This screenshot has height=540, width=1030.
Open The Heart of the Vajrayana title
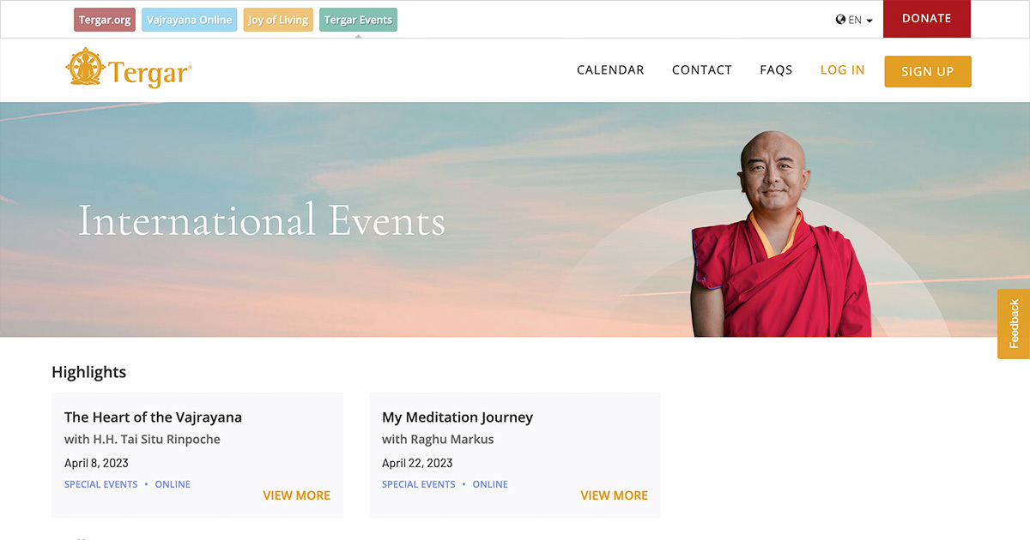(153, 417)
